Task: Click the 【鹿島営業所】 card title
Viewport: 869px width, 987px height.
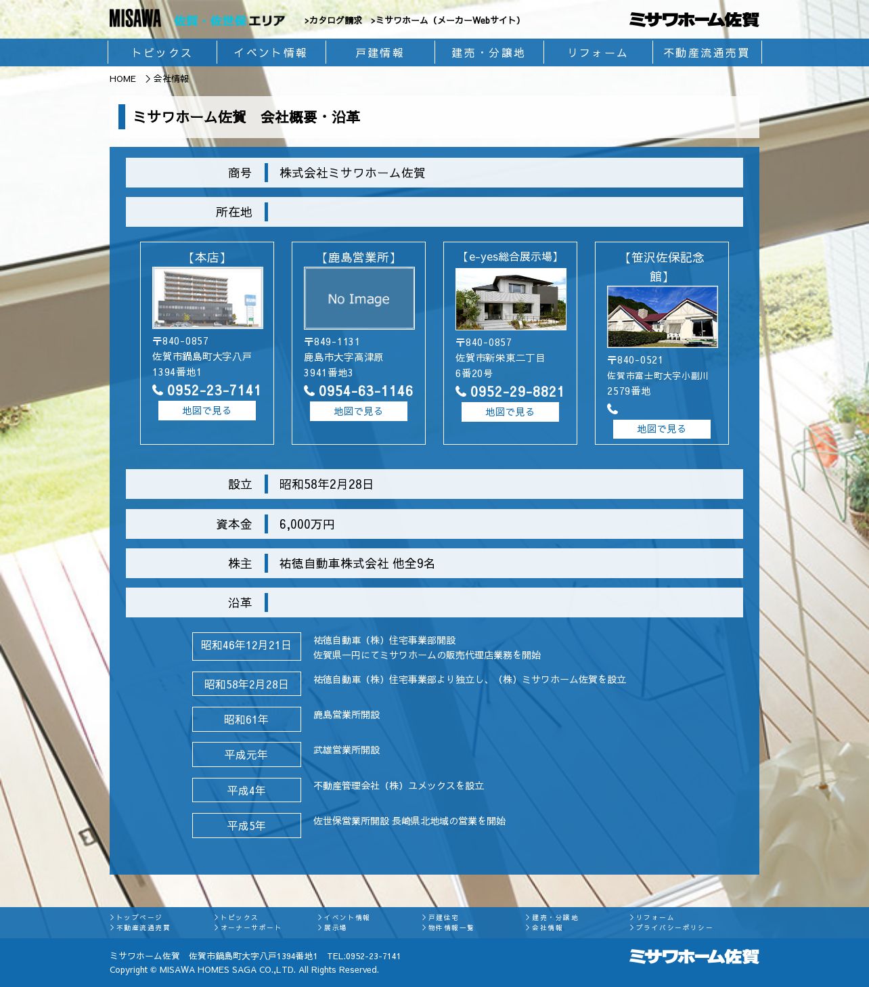Action: tap(359, 257)
